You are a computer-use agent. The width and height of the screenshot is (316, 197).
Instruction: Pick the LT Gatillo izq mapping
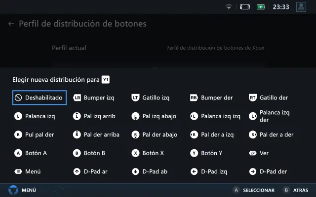[151, 98]
